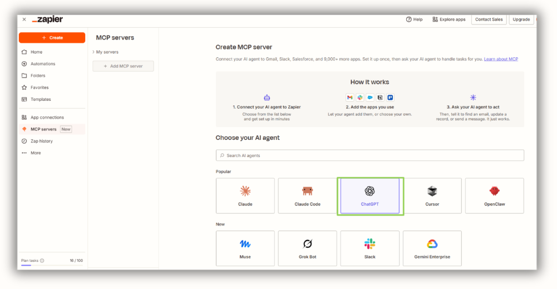Open the Learn about MCP link
The width and height of the screenshot is (557, 289).
(x=501, y=59)
